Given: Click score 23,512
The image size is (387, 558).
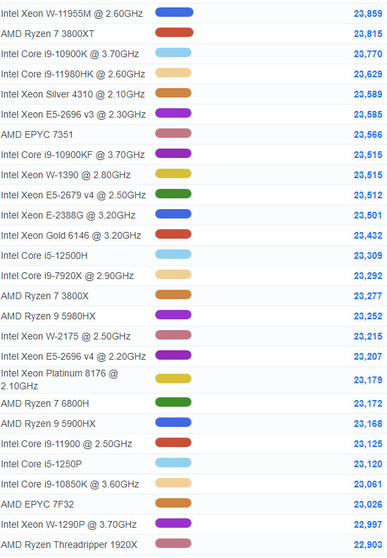Looking at the screenshot, I should click(368, 195).
